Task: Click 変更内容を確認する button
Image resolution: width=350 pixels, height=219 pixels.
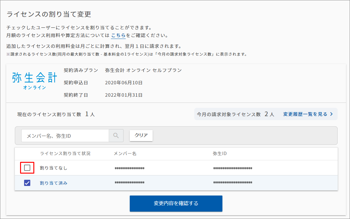Action: pyautogui.click(x=176, y=203)
